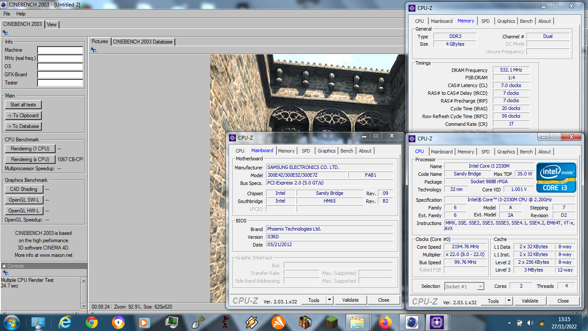
Task: Select the CINEBENCH 2003 Database tab
Action: click(142, 42)
